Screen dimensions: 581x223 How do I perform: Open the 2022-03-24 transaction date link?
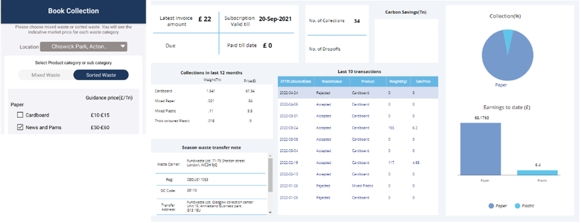(x=289, y=127)
